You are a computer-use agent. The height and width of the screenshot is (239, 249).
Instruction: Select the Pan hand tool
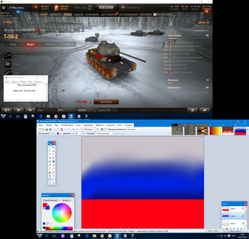point(53,158)
